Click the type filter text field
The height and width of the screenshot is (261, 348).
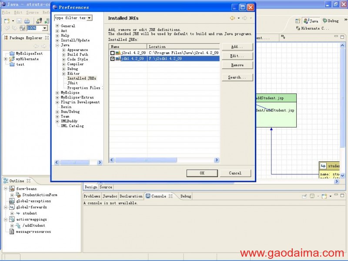tap(70, 18)
